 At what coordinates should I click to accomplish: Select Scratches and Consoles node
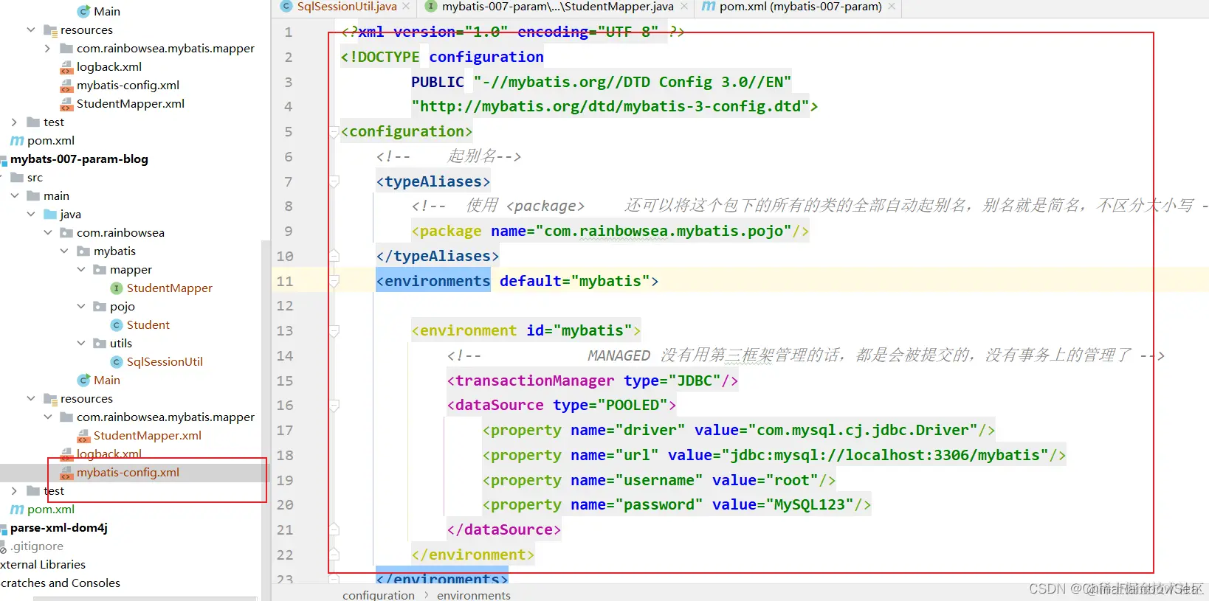[60, 583]
